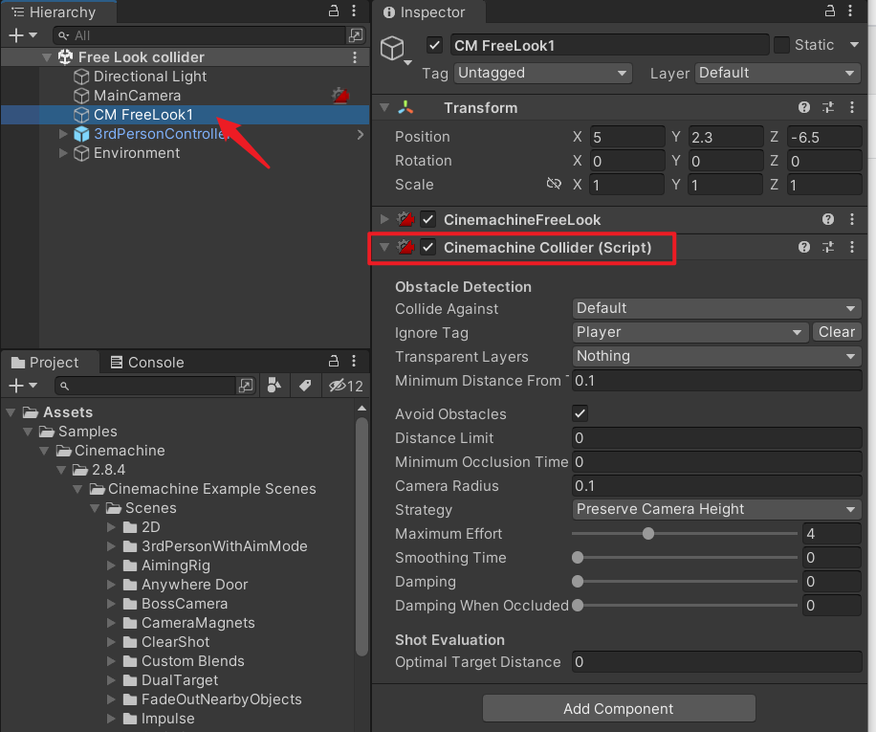Click Add Component button
Viewport: 876px width, 732px height.
pyautogui.click(x=619, y=708)
